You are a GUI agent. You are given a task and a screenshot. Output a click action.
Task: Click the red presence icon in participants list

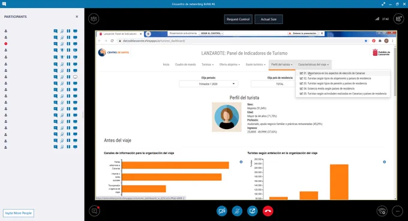pyautogui.click(x=6, y=44)
